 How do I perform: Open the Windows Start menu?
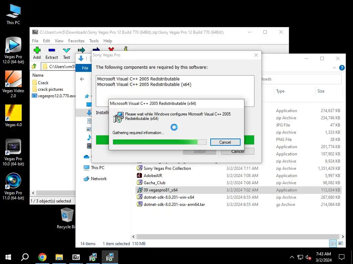[8, 257]
